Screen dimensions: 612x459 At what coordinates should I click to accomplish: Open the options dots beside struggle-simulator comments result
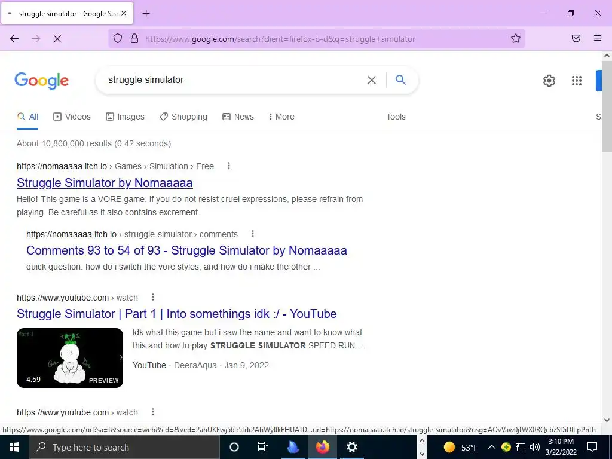click(253, 234)
